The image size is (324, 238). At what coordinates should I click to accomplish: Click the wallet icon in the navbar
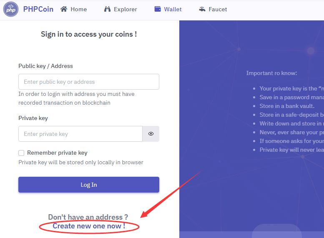coord(158,9)
